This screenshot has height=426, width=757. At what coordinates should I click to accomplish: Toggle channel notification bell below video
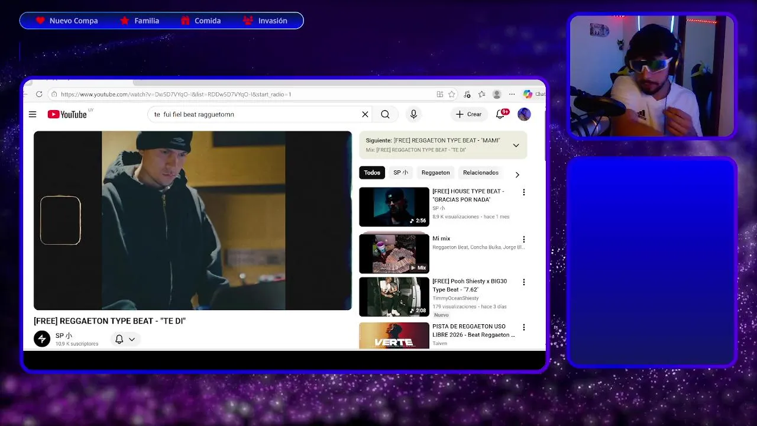click(119, 339)
